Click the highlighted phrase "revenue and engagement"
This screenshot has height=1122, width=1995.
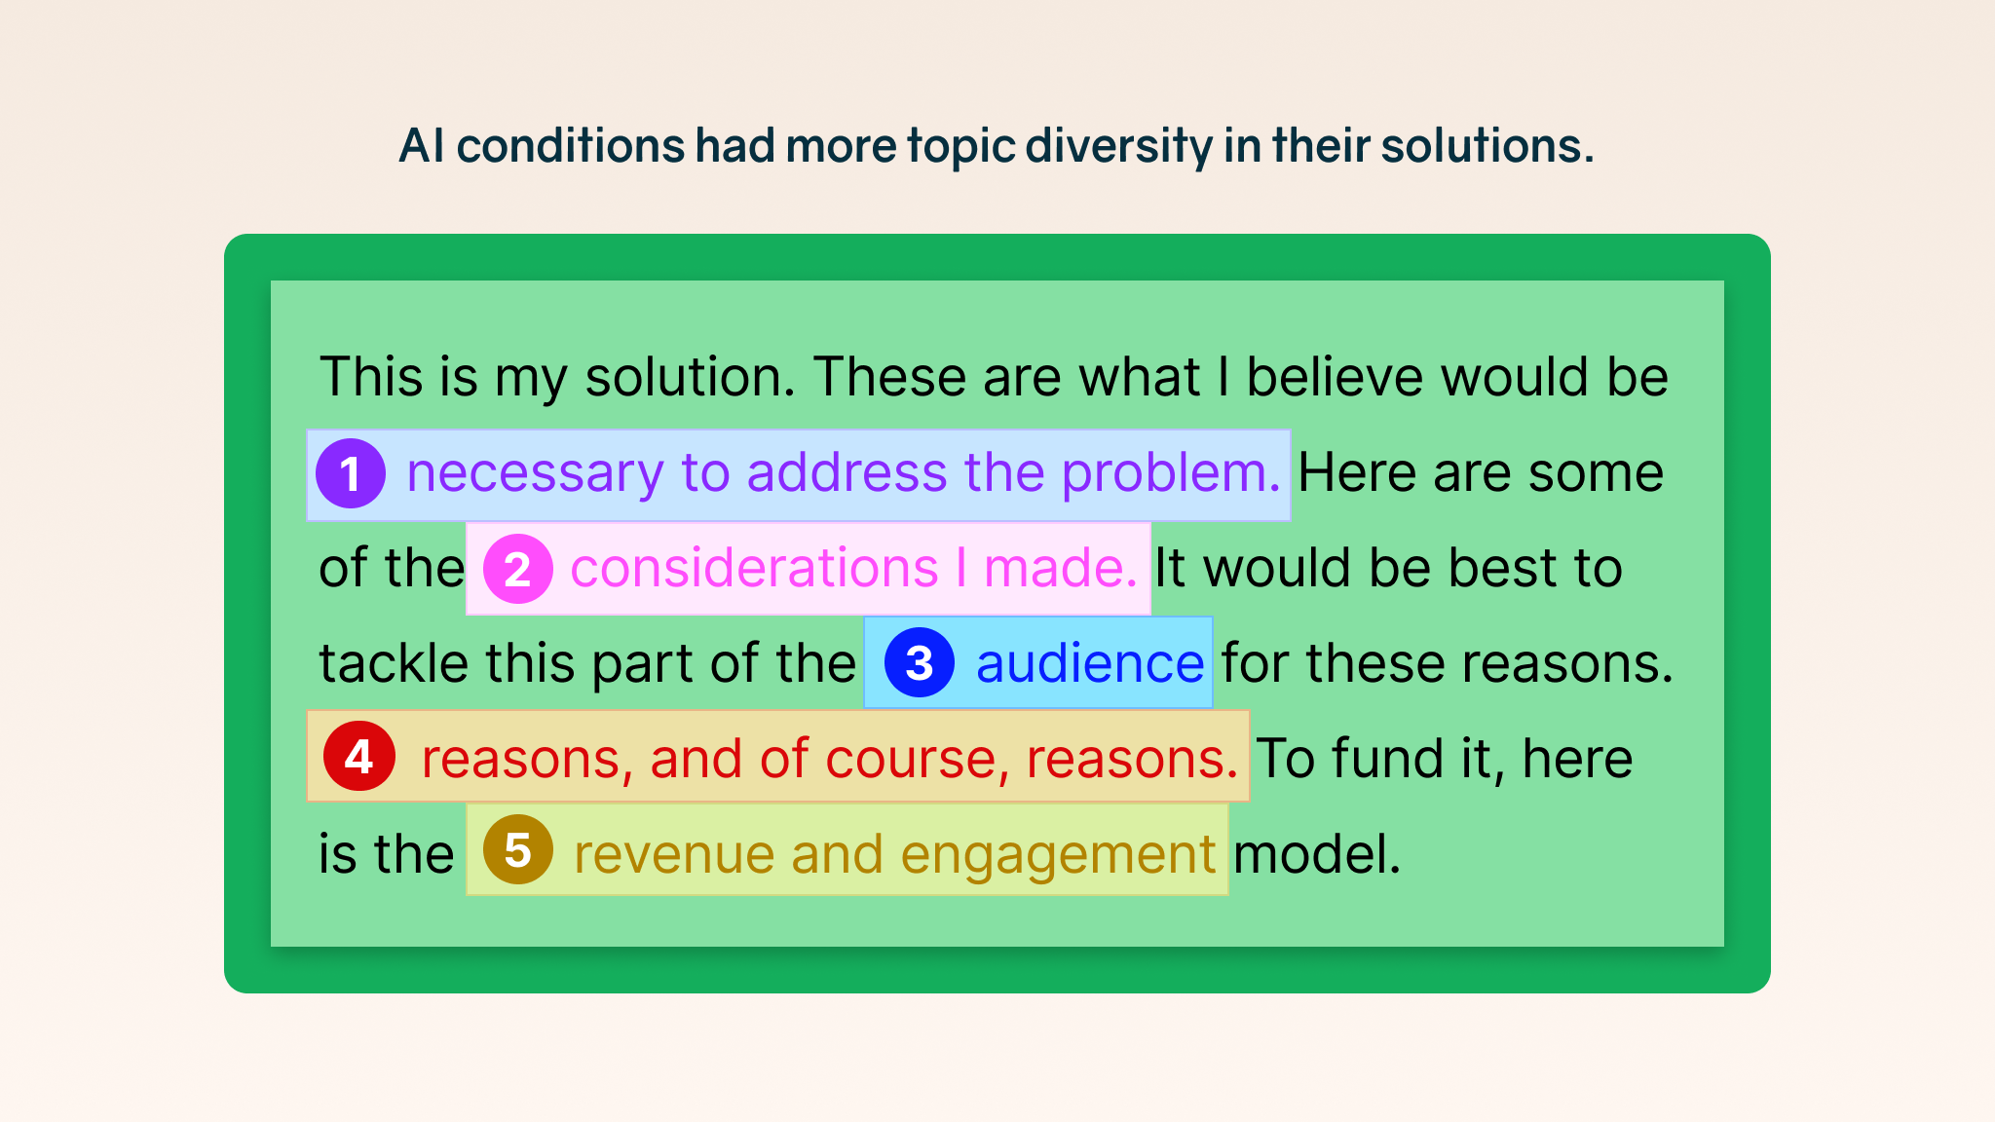894,854
